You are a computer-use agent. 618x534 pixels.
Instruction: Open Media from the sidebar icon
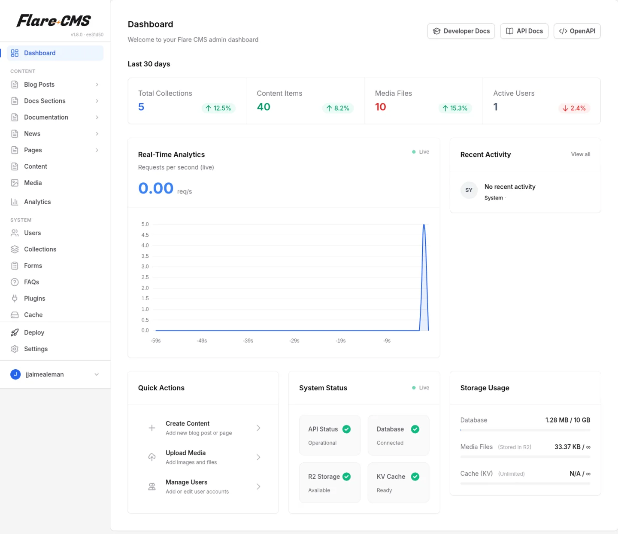click(15, 183)
